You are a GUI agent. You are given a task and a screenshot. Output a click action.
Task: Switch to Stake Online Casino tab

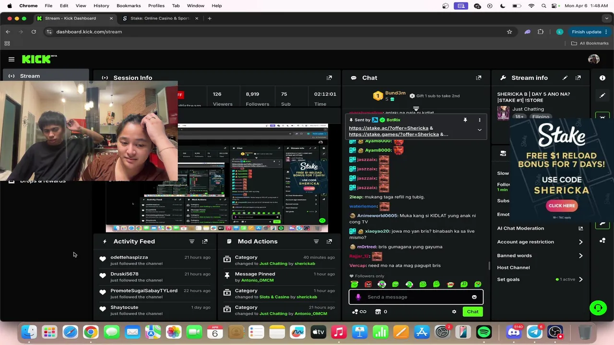pyautogui.click(x=160, y=18)
